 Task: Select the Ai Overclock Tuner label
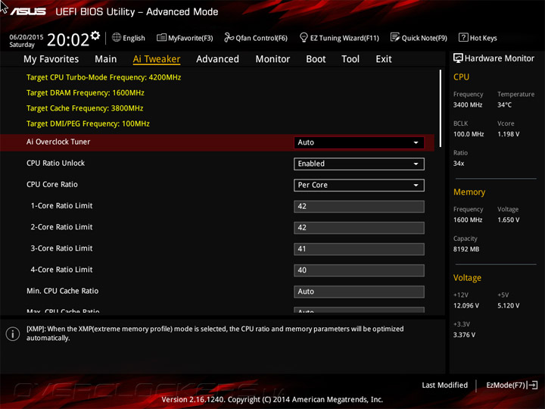[x=58, y=142]
